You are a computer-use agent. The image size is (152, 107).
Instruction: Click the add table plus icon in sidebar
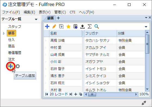pyautogui.click(x=11, y=66)
